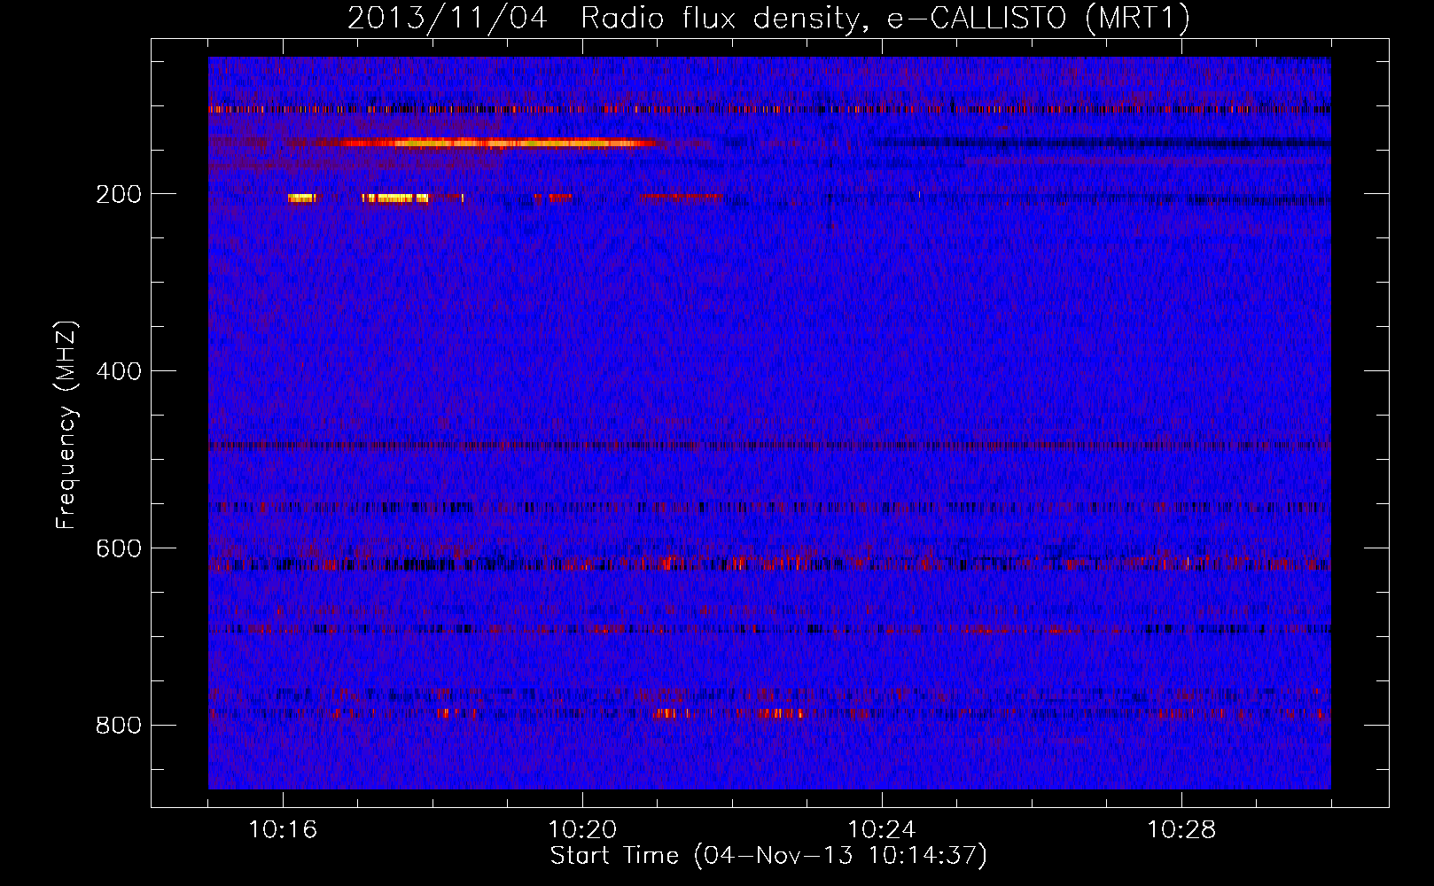Click the 10:20 time tick label
1434x886 pixels.
click(x=582, y=830)
